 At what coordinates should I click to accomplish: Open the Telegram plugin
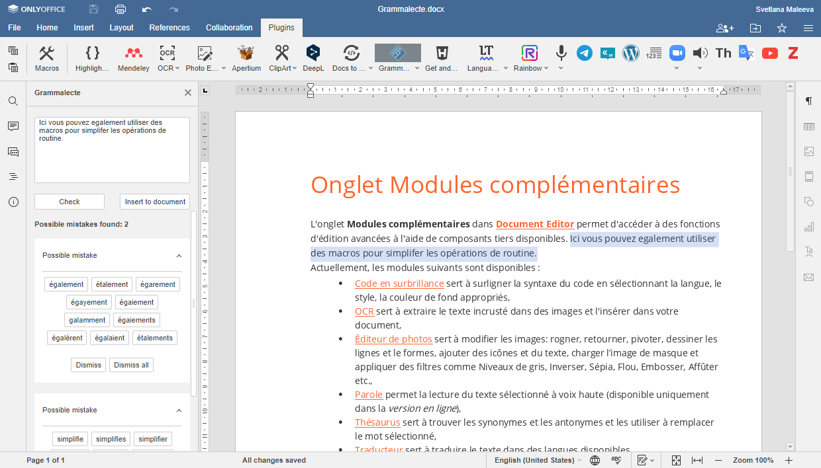[584, 53]
